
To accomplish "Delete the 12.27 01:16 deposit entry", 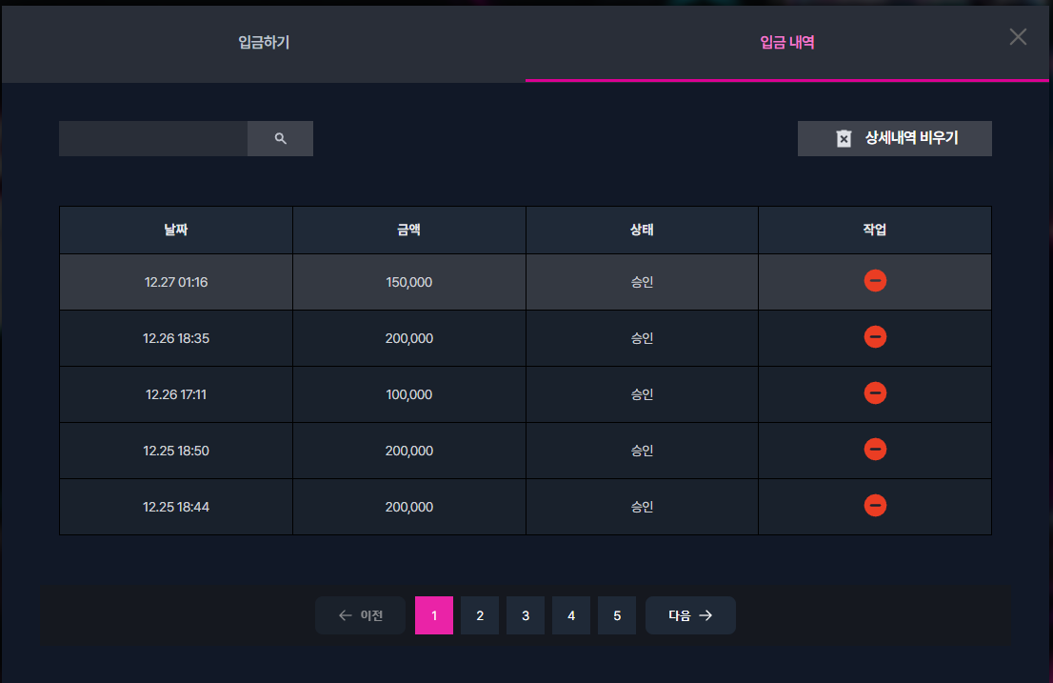I will click(x=875, y=280).
